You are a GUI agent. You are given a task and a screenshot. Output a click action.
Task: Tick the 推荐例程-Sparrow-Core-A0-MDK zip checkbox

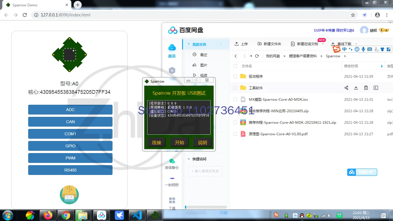coord(235,122)
